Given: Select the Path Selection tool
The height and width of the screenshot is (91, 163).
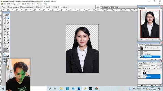Looking at the screenshot, I should click(x=5, y=38).
